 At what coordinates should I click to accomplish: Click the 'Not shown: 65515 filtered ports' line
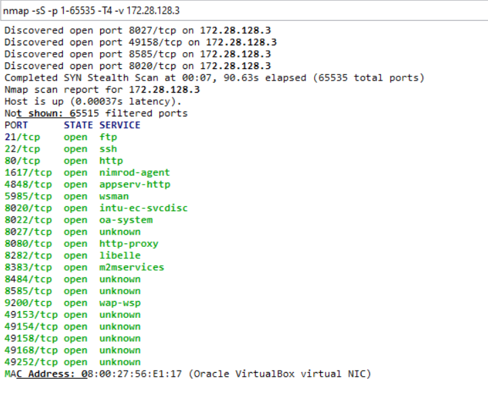pyautogui.click(x=96, y=113)
